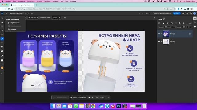Choose Обрезка in the tool flyout
The width and height of the screenshot is (197, 110).
click(13, 29)
